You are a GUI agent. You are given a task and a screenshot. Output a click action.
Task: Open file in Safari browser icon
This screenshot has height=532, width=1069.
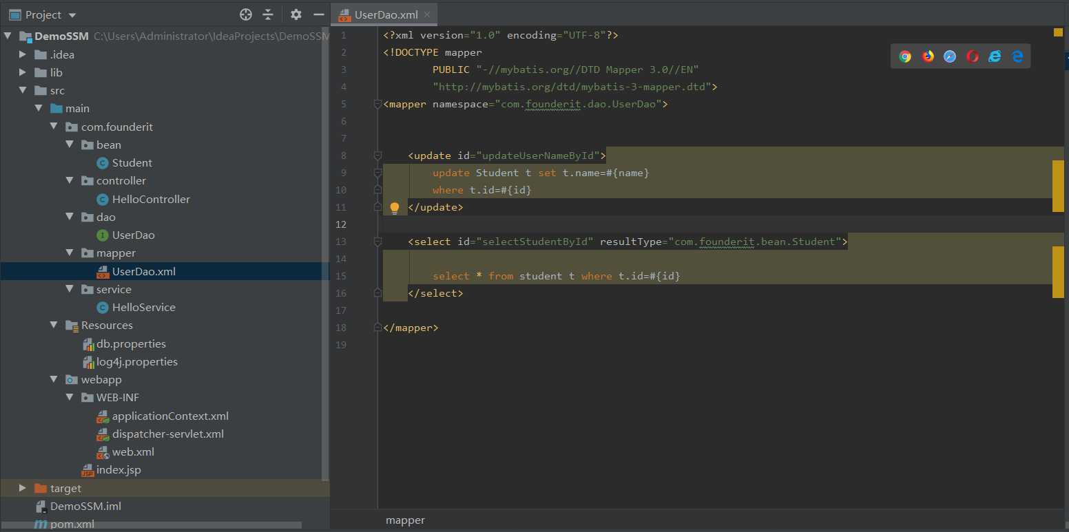pyautogui.click(x=950, y=56)
